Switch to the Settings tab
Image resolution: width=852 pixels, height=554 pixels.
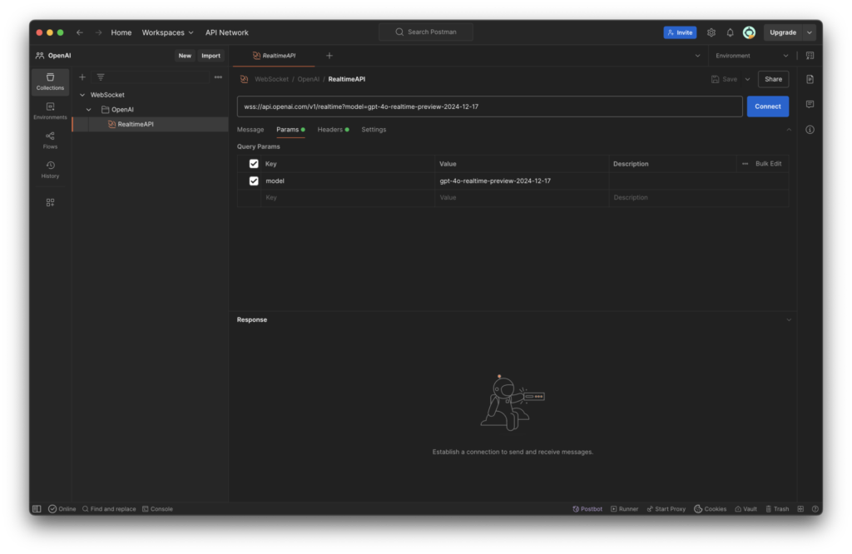point(374,130)
